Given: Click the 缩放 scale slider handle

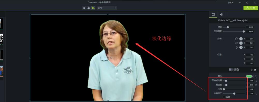Looking at the screenshot, I should click(228, 27).
